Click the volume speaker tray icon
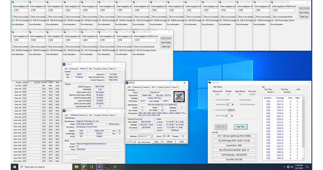323x170 pixels. 292,167
